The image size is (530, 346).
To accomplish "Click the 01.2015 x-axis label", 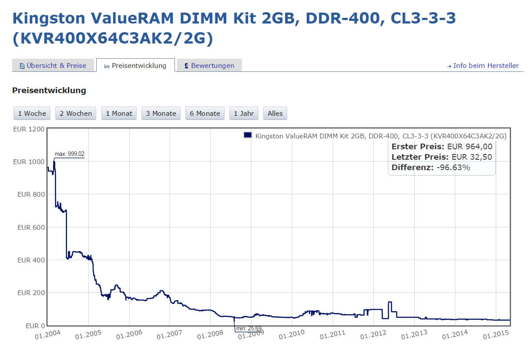I will (496, 334).
